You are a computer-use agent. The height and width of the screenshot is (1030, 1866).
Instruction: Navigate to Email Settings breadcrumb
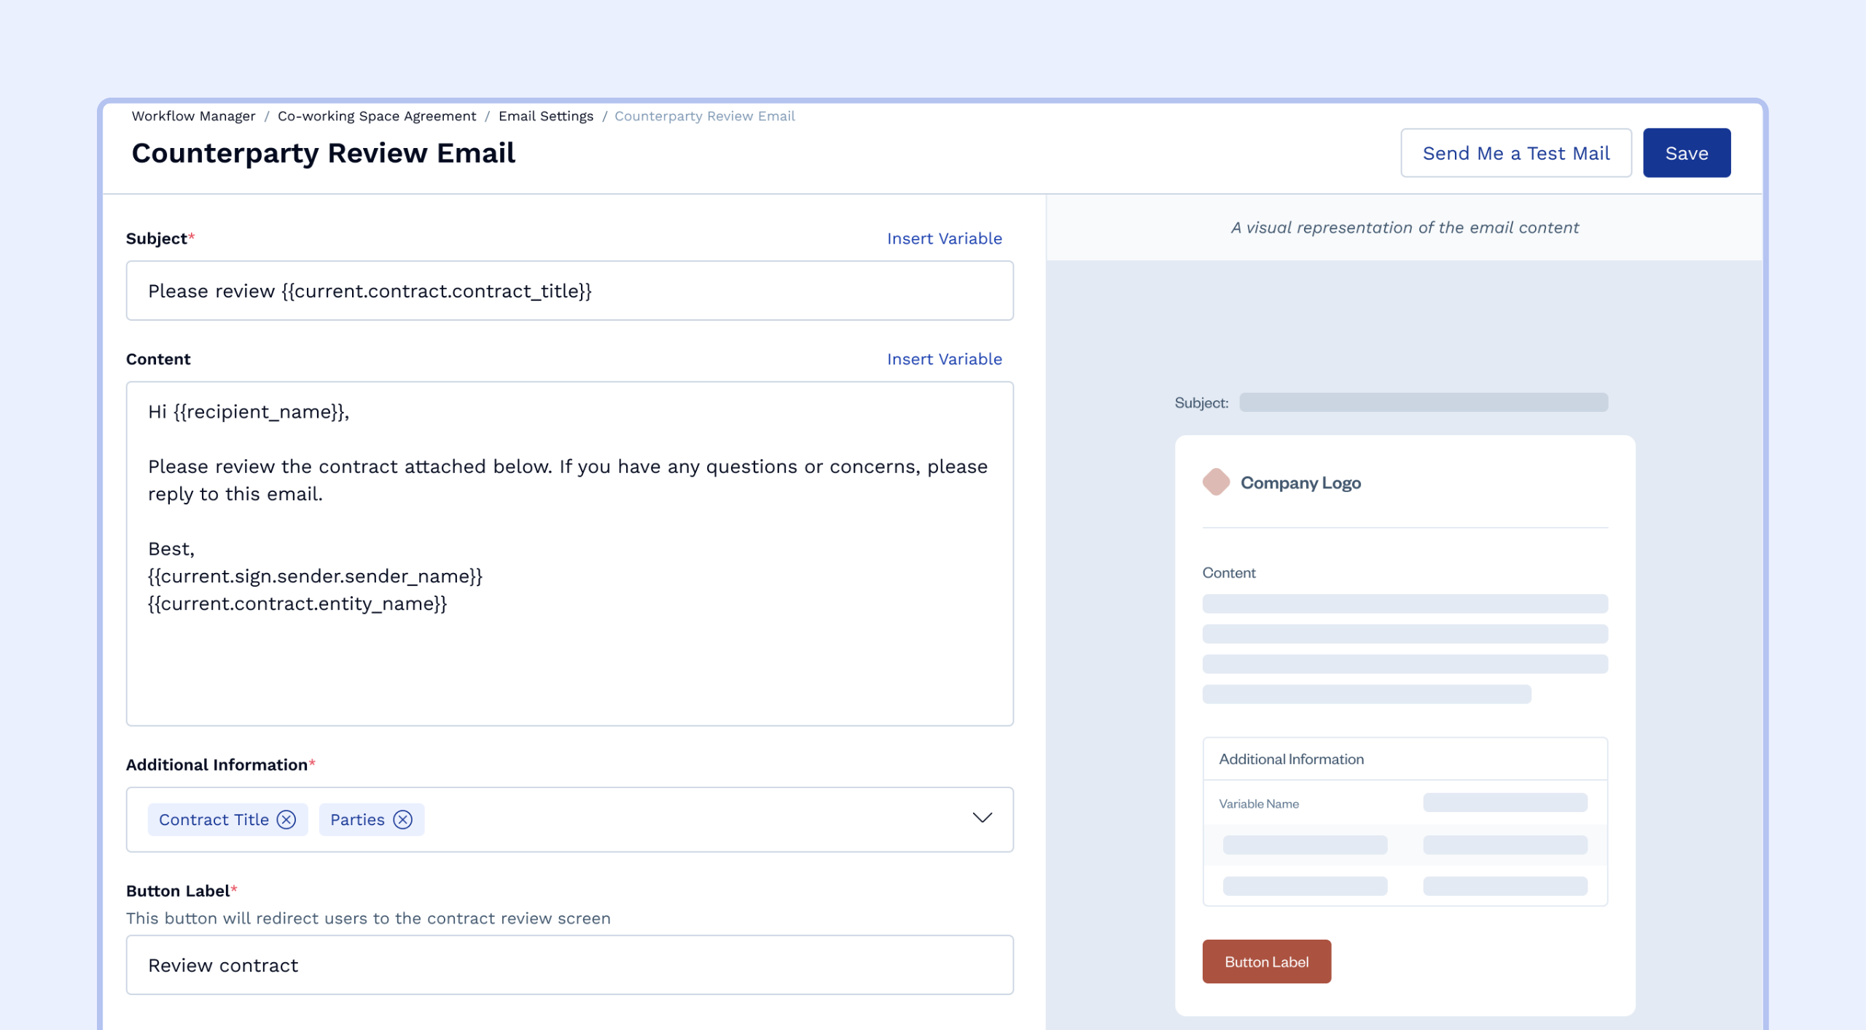click(545, 116)
